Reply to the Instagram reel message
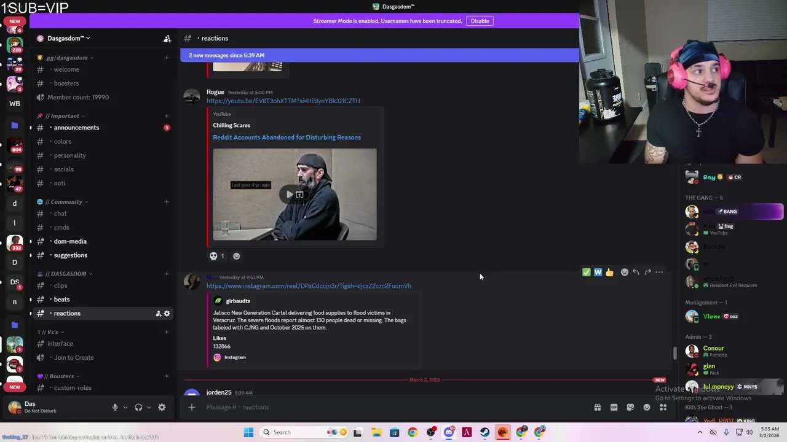 coord(636,273)
